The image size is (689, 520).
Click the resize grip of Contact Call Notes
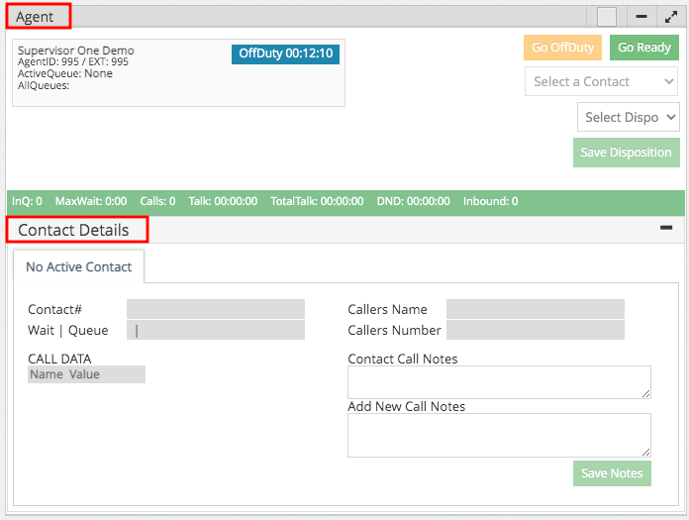tap(645, 394)
